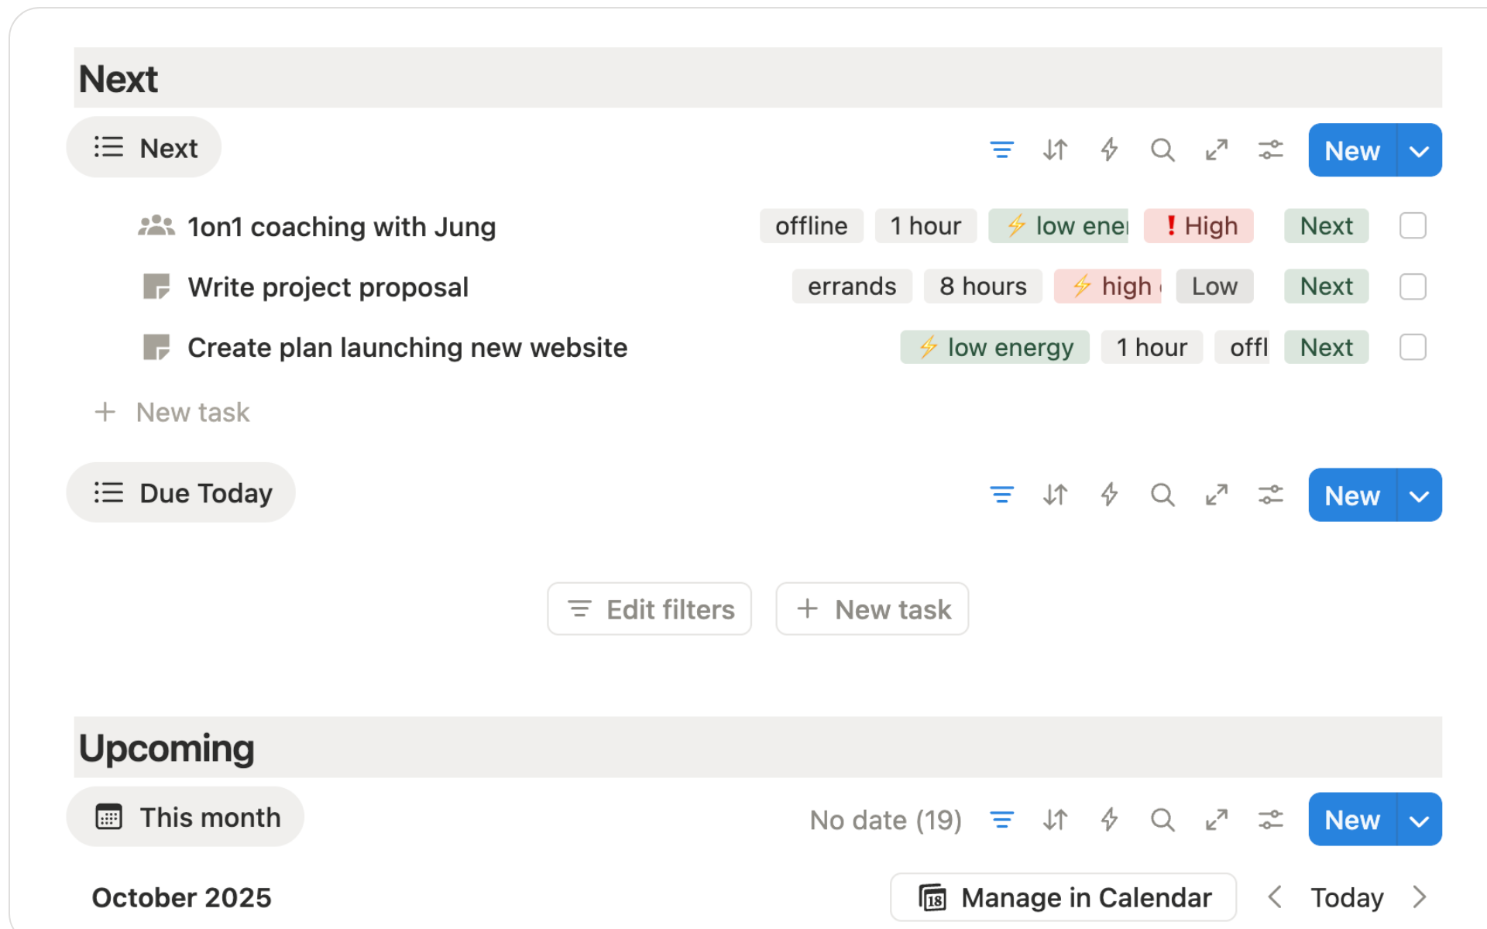The width and height of the screenshot is (1487, 929).
Task: Expand the Due Today view to full screen
Action: pyautogui.click(x=1217, y=495)
